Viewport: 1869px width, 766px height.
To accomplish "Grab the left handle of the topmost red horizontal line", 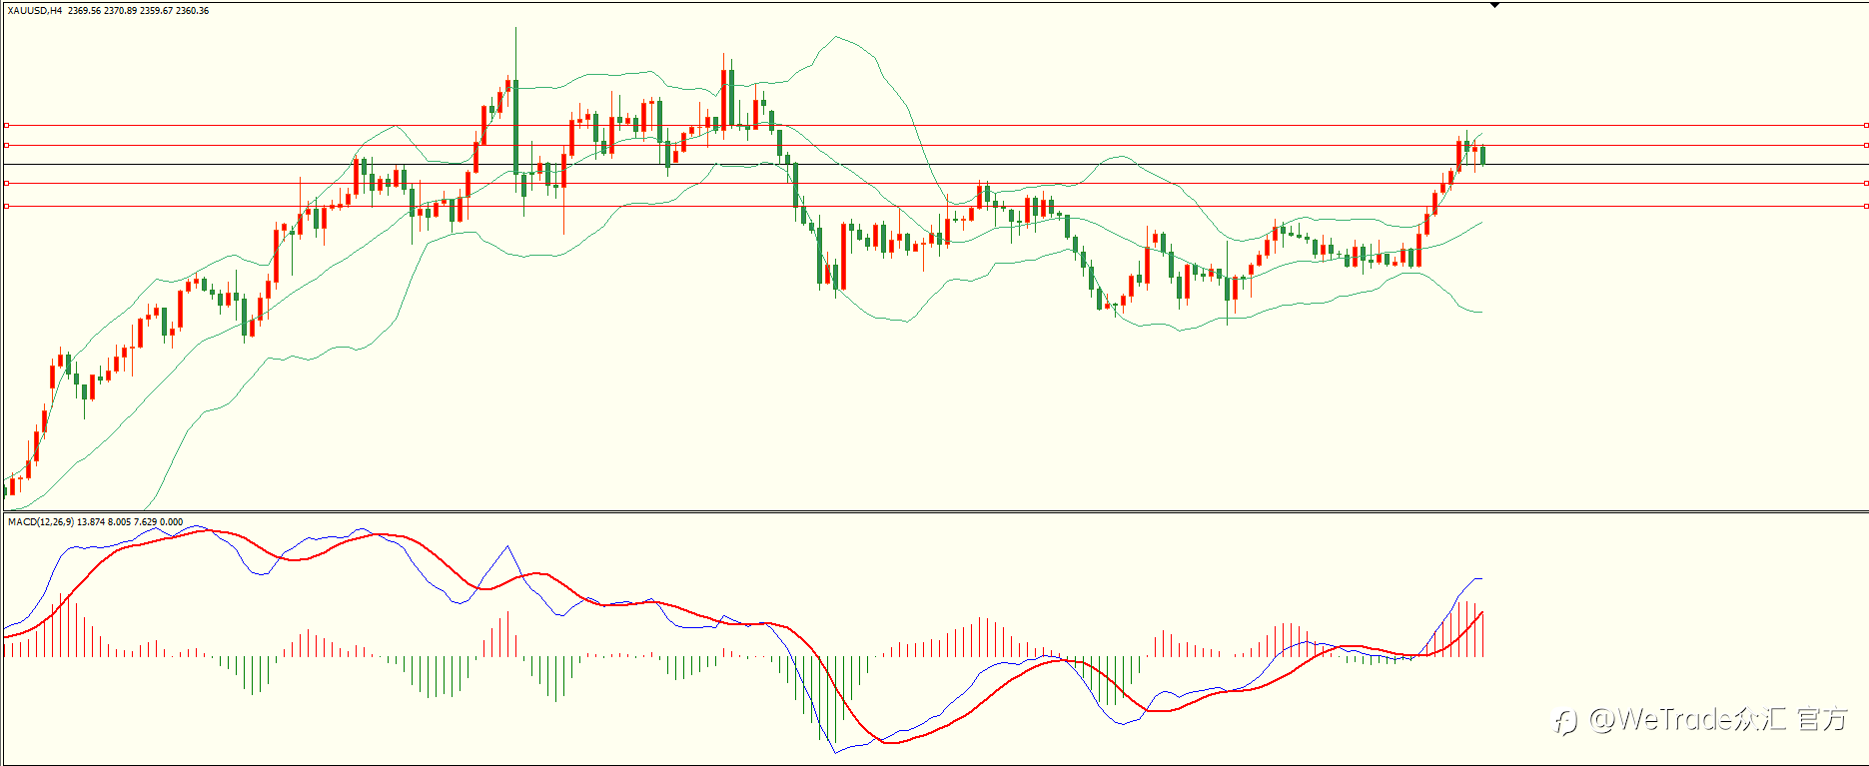I will click(6, 126).
